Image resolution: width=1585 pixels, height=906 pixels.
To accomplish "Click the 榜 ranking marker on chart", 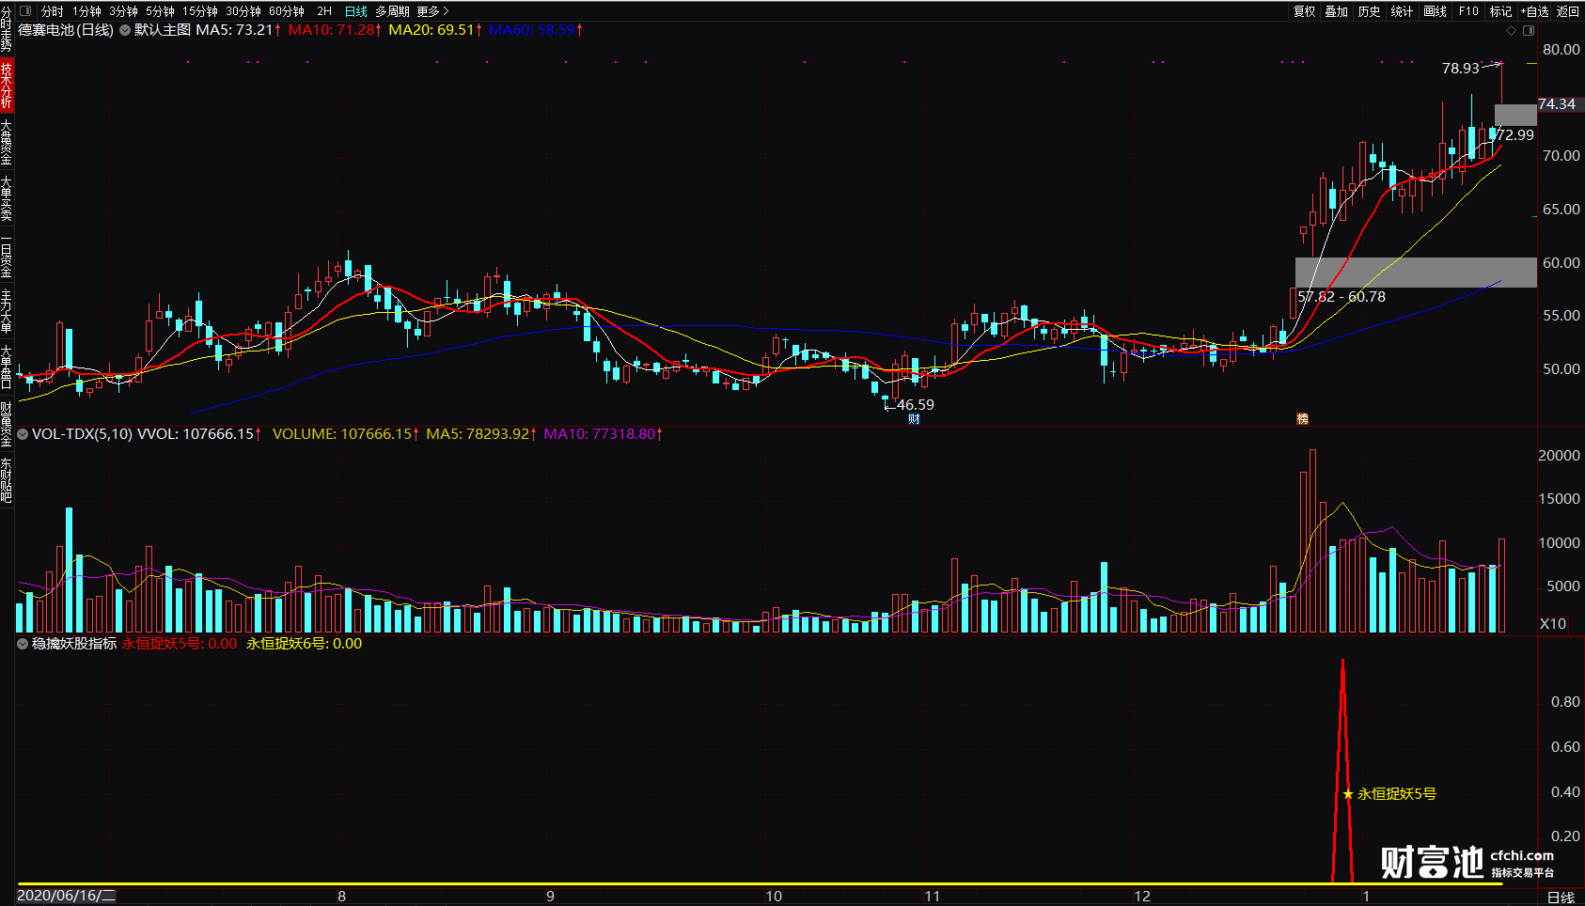I will 1302,419.
